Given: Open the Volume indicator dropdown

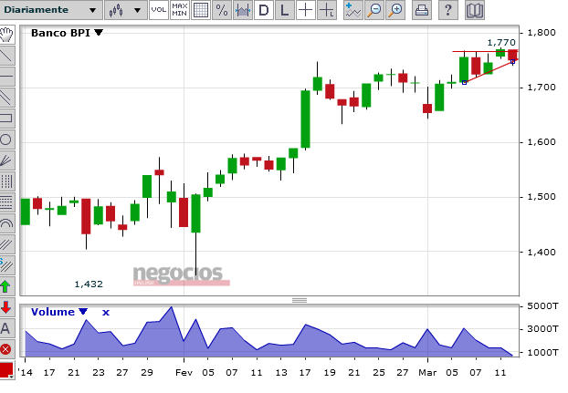Looking at the screenshot, I should [83, 311].
